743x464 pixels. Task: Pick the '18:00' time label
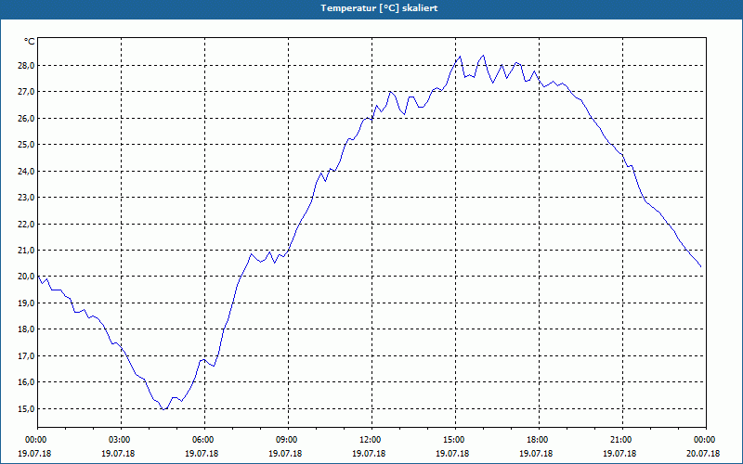538,440
